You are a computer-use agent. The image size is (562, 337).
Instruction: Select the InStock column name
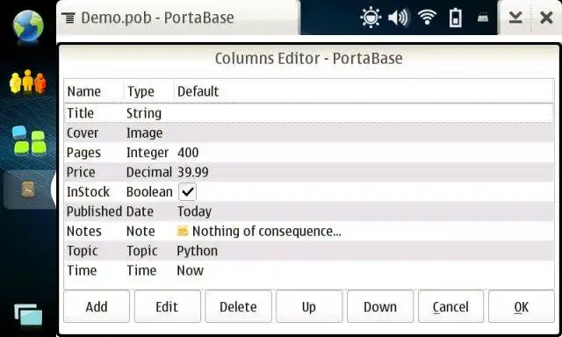(x=88, y=192)
